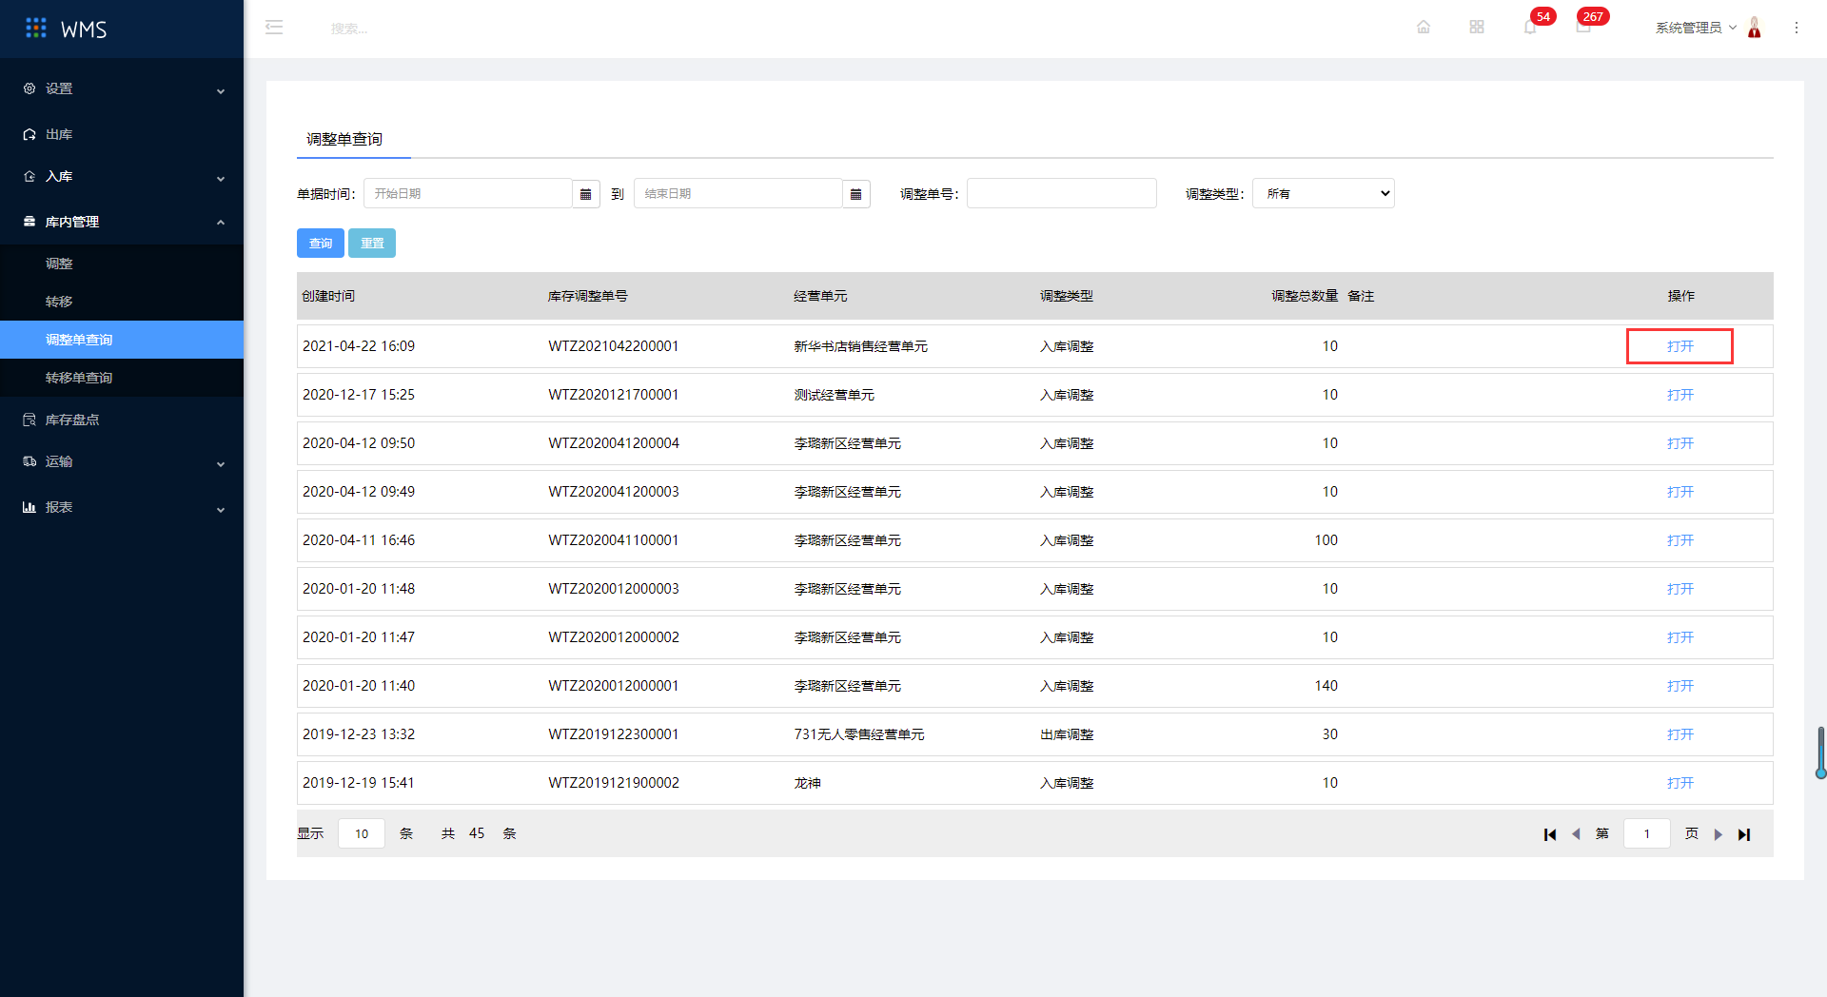Expand the 运输 menu chevron

(221, 463)
